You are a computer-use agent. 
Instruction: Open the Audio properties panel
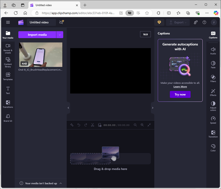tap(213, 51)
